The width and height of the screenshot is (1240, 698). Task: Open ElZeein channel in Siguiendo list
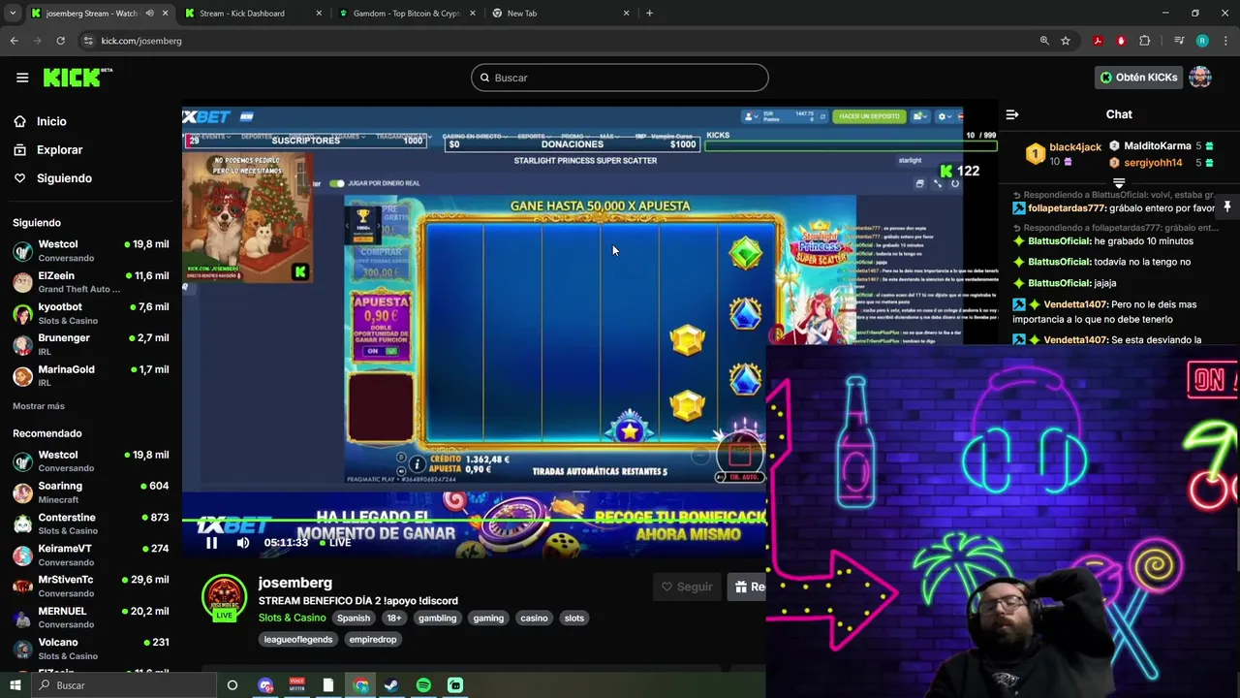pyautogui.click(x=91, y=281)
